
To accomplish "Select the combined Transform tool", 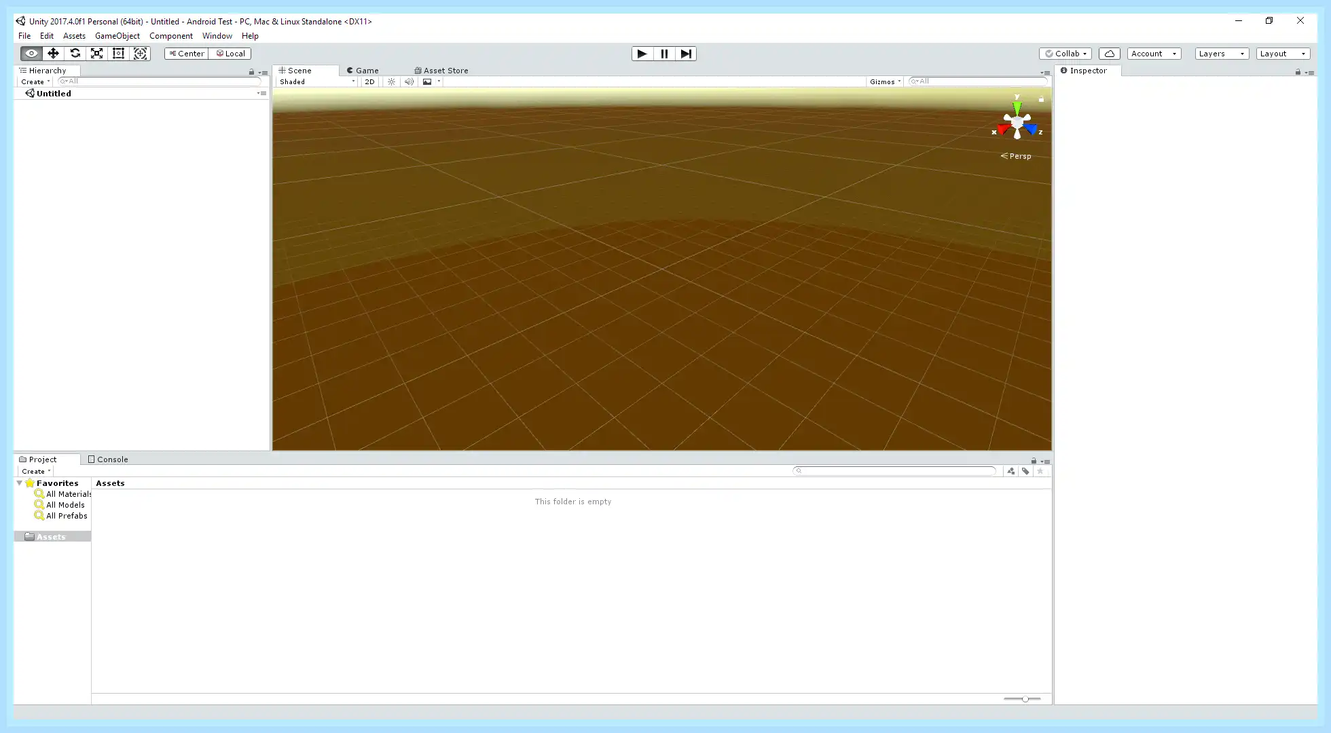I will point(140,54).
